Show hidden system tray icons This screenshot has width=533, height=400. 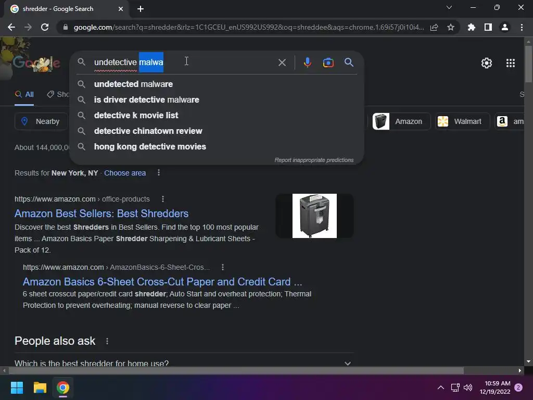[x=440, y=387]
